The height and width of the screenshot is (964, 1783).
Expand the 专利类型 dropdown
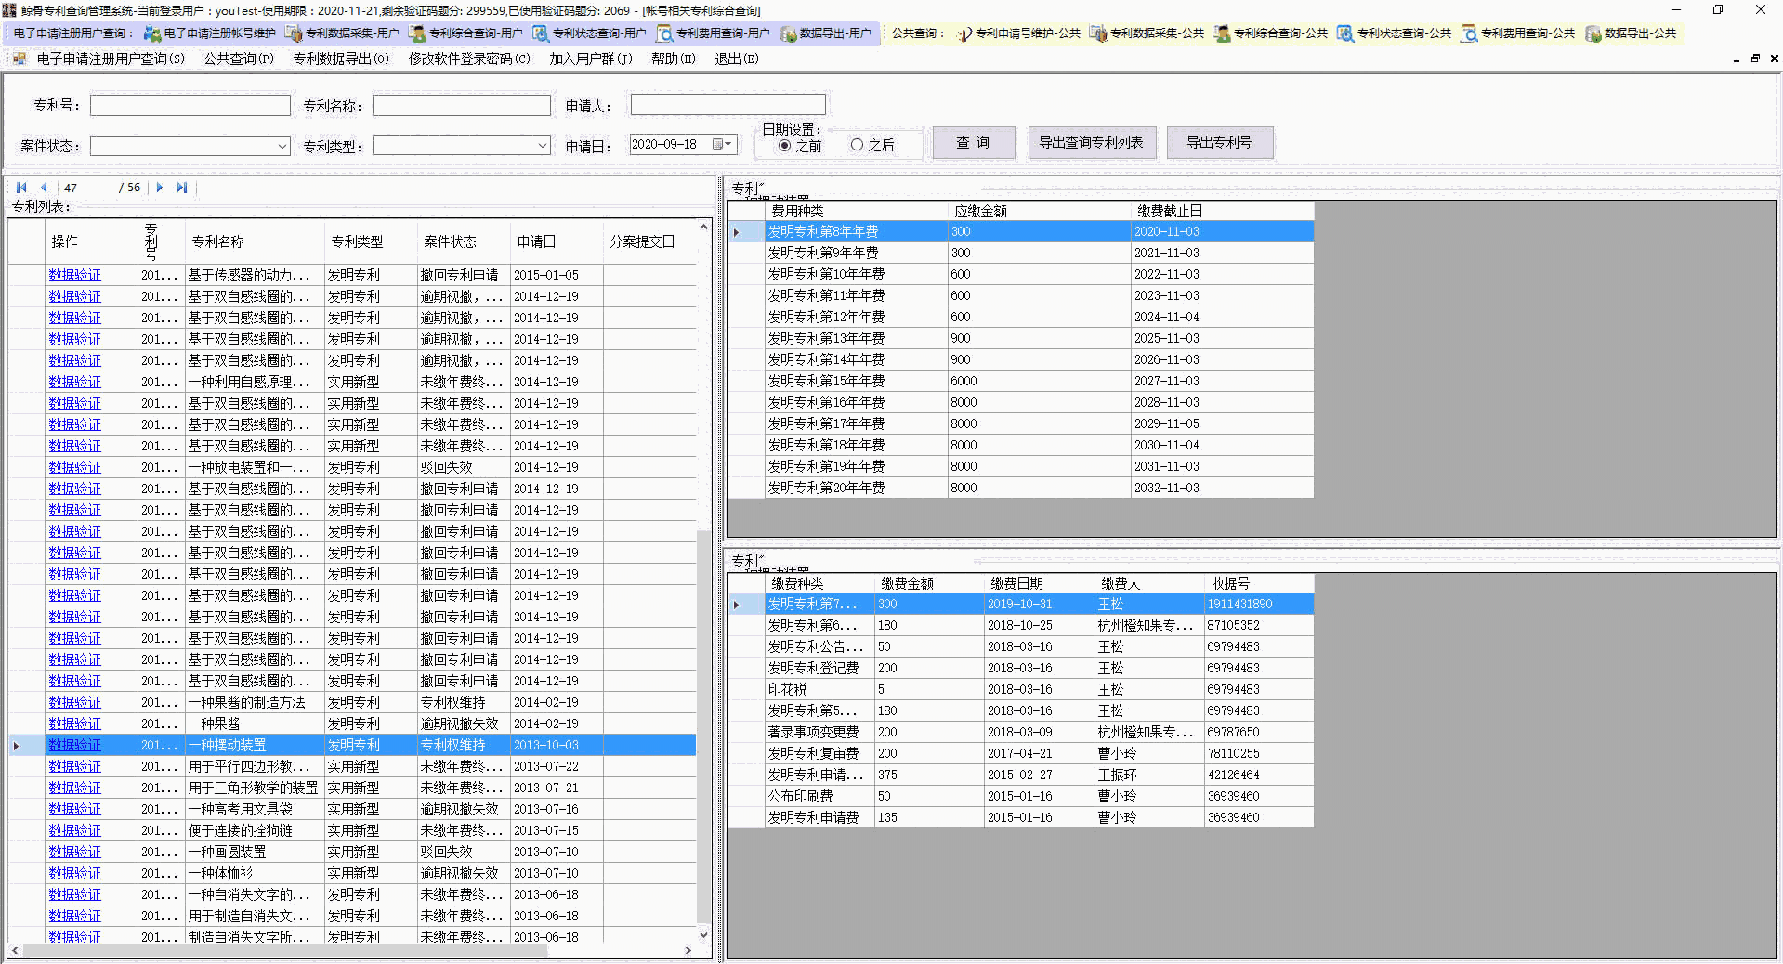(x=542, y=145)
